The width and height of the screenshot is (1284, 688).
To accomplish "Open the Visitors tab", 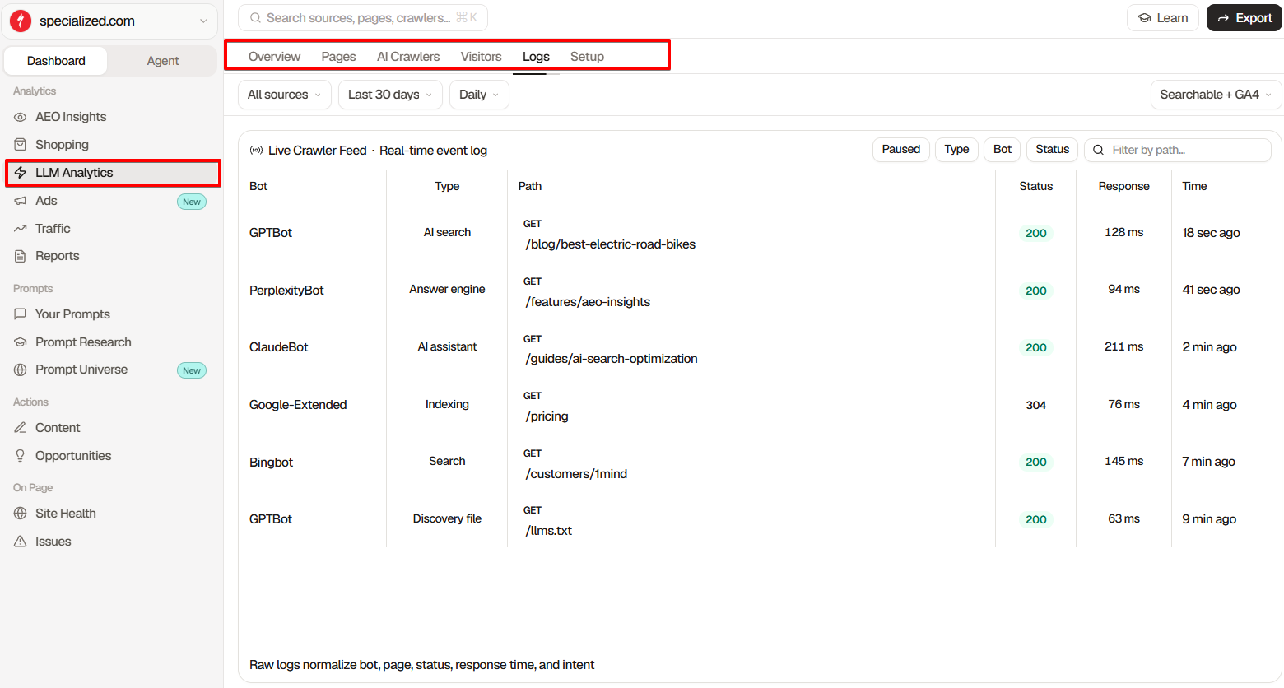I will (x=481, y=57).
